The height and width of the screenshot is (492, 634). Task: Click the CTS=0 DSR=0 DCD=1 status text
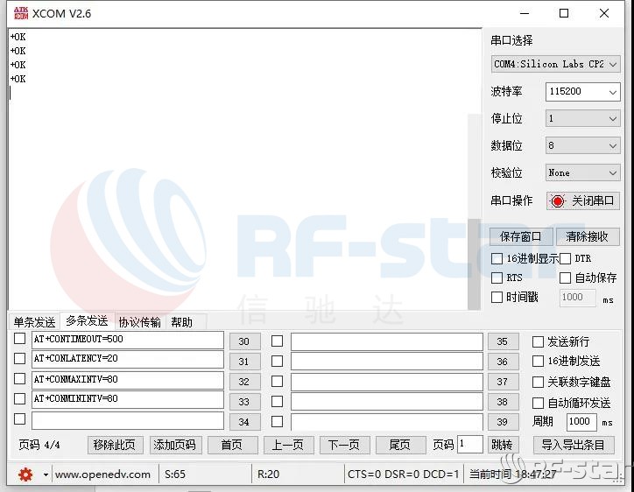[403, 474]
